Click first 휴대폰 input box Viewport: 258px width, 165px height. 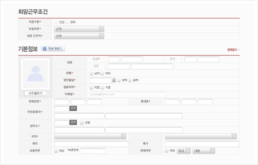coord(172,102)
